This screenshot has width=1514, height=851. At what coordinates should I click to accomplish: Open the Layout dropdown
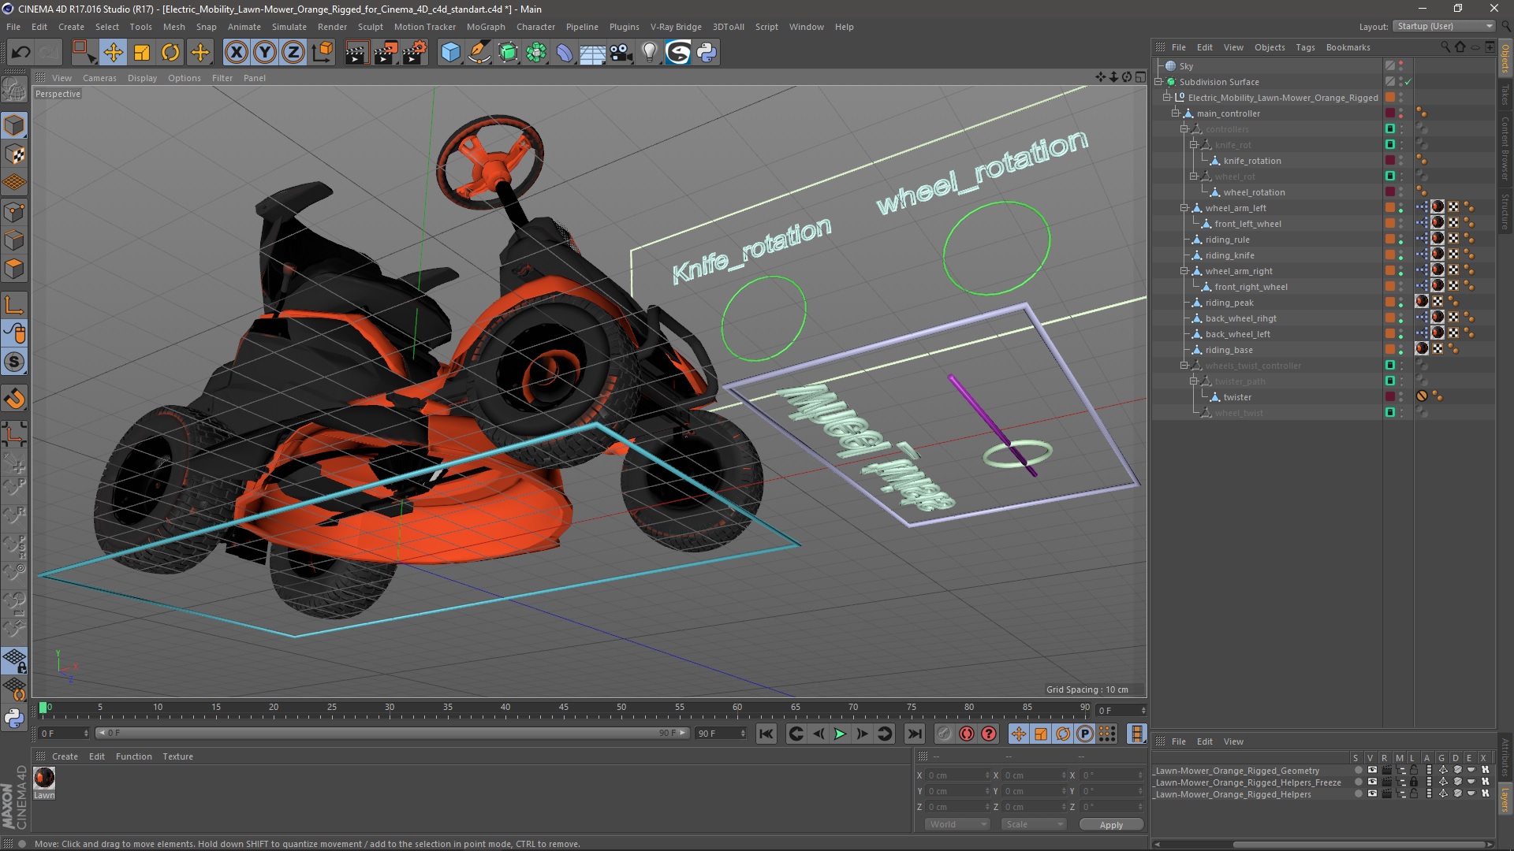[x=1444, y=26]
